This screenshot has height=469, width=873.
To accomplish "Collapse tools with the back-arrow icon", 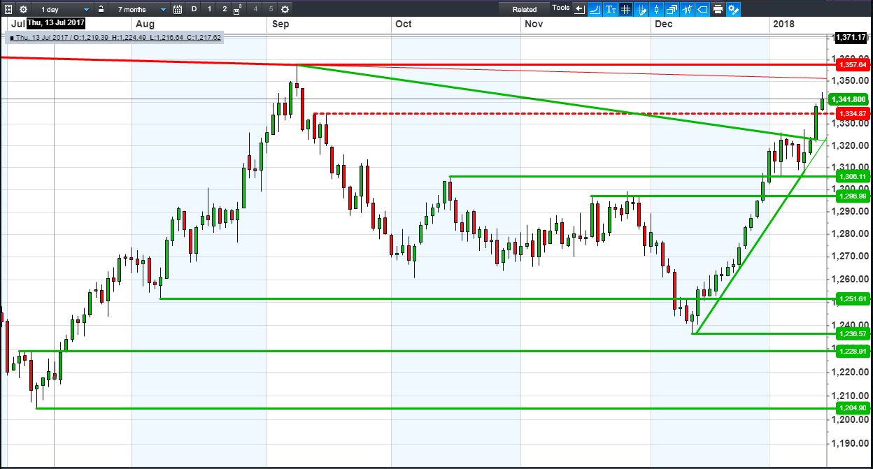I will tap(579, 9).
